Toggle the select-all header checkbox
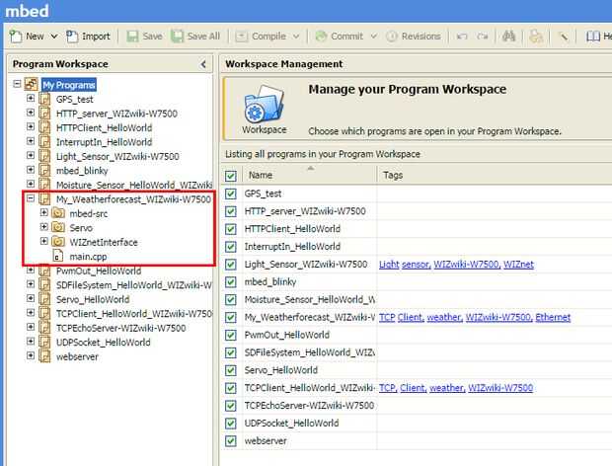Viewport: 612px width, 466px height. tap(231, 176)
